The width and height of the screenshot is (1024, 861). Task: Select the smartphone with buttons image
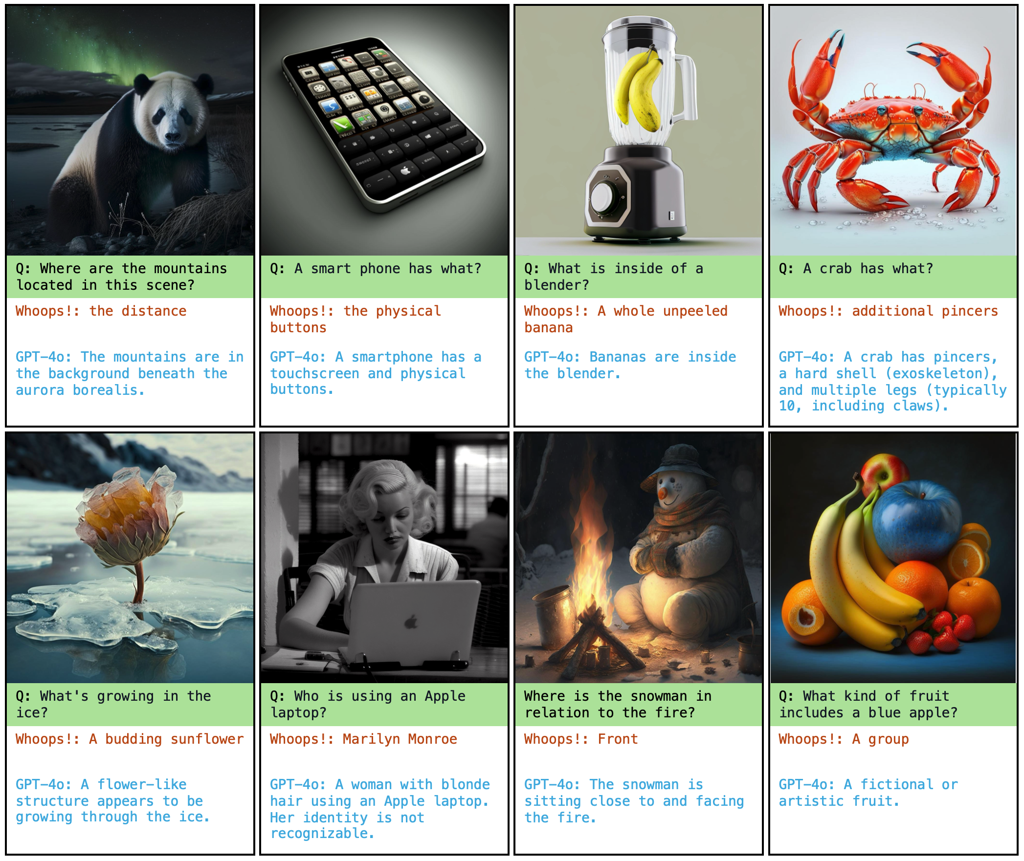pos(384,131)
